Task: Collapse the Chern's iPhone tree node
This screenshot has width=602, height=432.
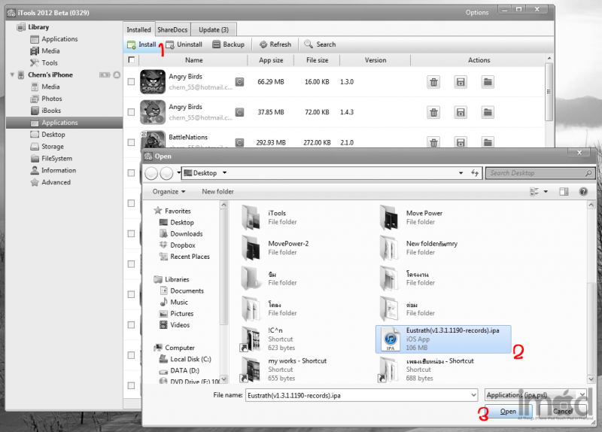Action: [x=11, y=75]
